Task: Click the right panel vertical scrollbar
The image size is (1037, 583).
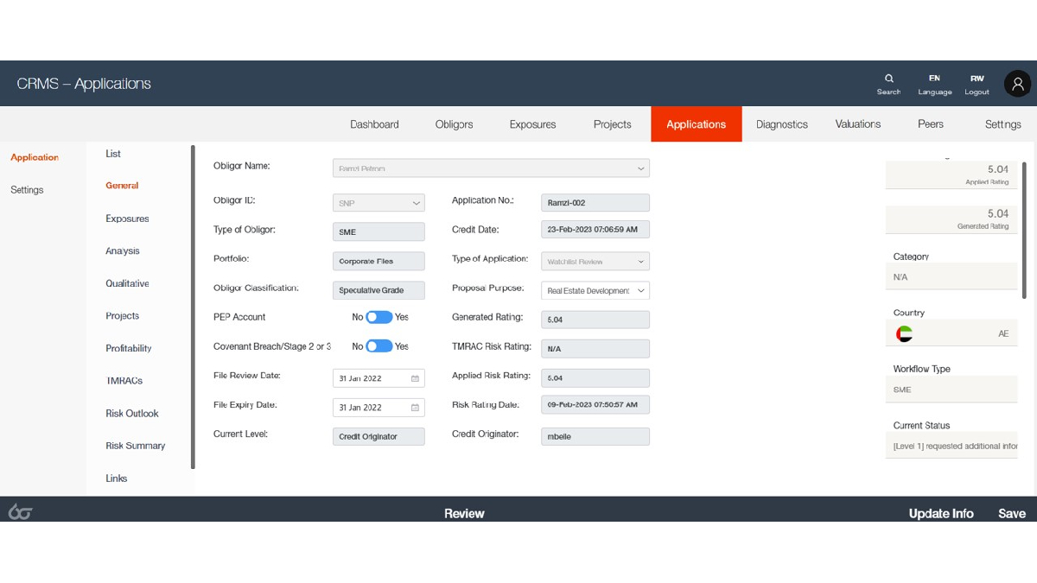Action: 1024,229
